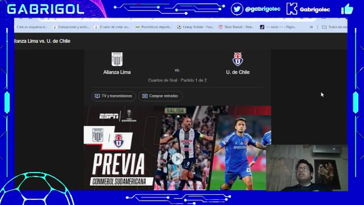Open 'Lineup Builder - Foo...' bookmark
The image size is (364, 205).
pos(195,27)
